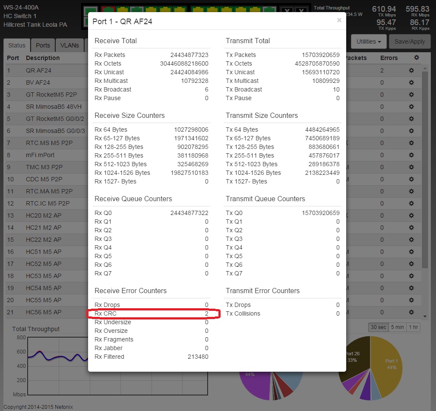The height and width of the screenshot is (411, 436).
Task: Select the mFi mPort row in the table
Action: click(x=43, y=155)
